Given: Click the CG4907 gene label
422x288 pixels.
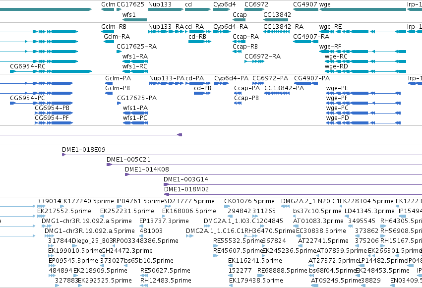Looking at the screenshot, I should [x=305, y=4].
